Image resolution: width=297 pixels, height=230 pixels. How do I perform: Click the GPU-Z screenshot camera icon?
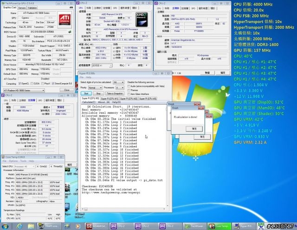pos(71,7)
